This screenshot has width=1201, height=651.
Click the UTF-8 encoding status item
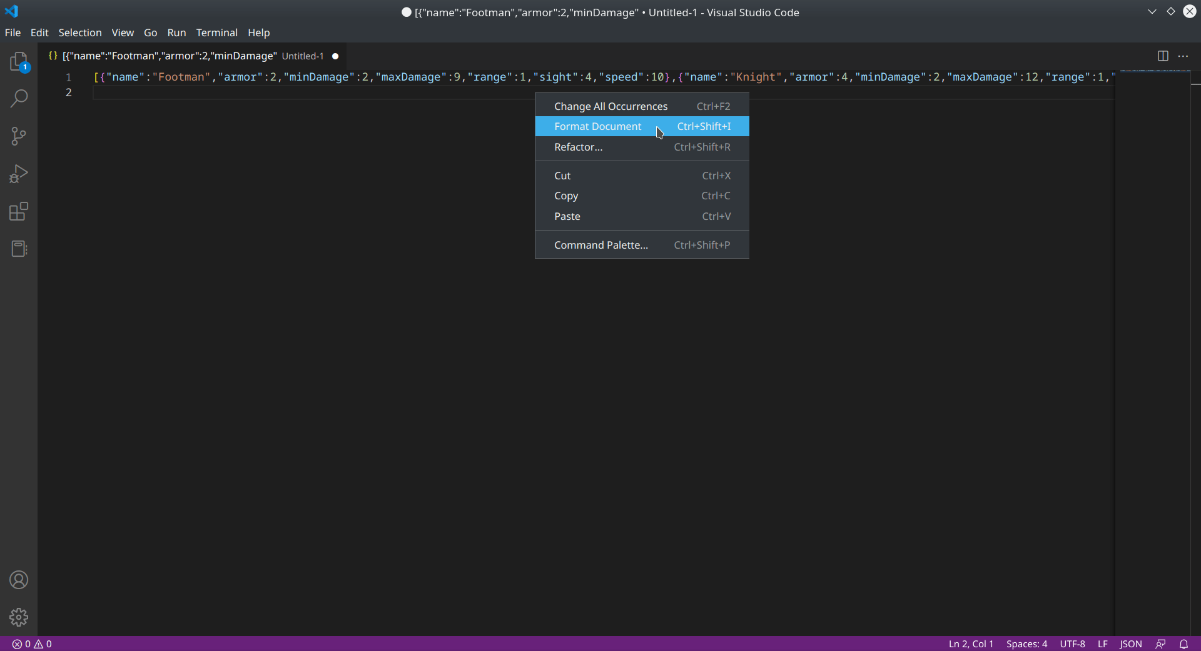[1073, 644]
